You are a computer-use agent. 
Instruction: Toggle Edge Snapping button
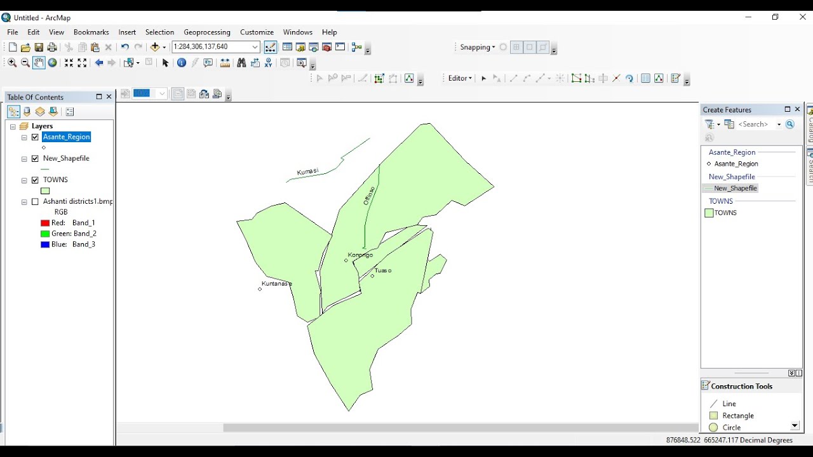543,47
